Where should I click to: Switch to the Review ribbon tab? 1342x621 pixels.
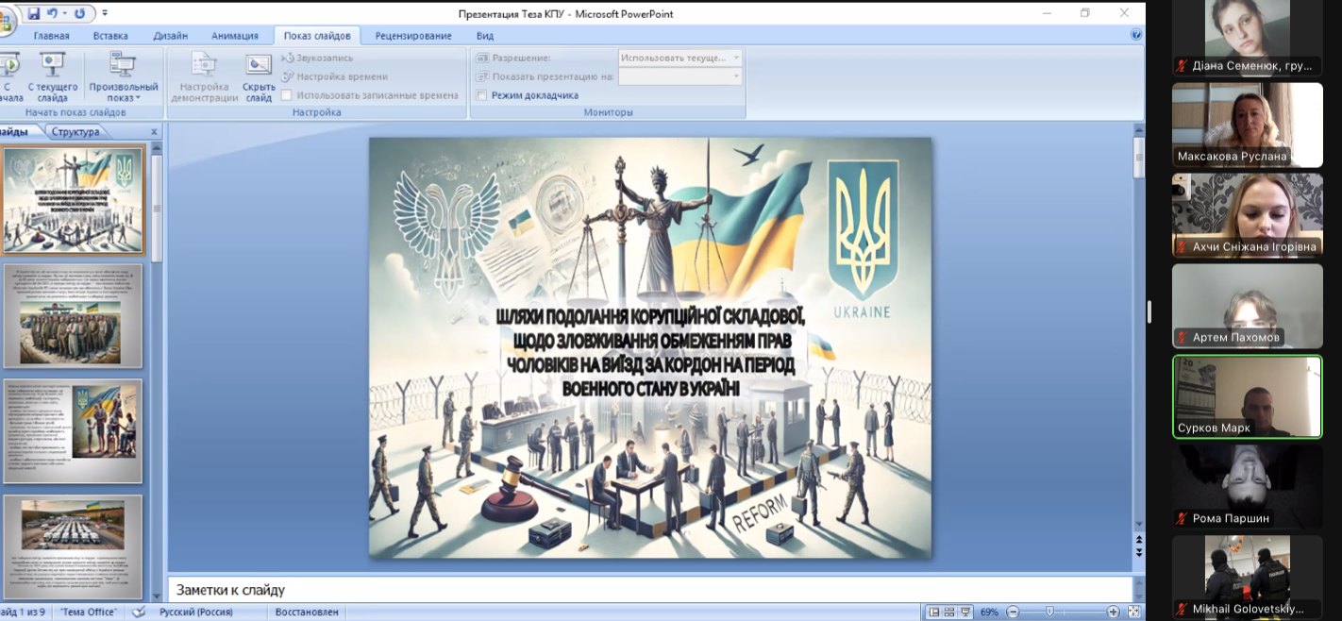click(412, 36)
